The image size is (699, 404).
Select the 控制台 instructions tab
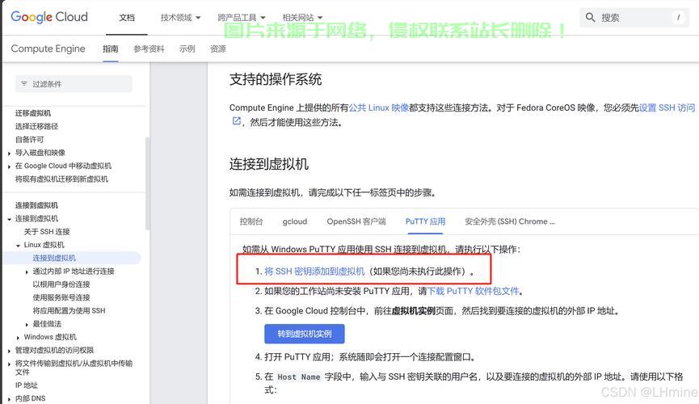[251, 221]
